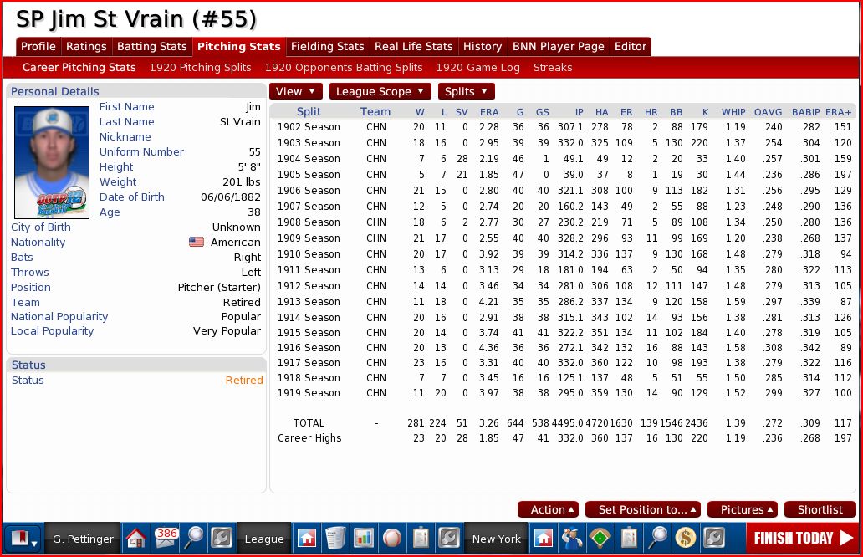This screenshot has height=557, width=863.
Task: Click Jim St Vrain's player portrait
Action: (52, 162)
